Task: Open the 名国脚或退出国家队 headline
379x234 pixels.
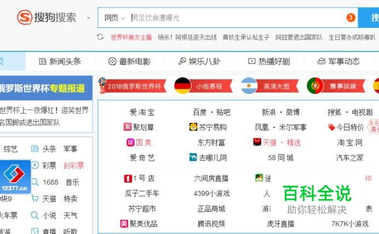Action: tap(30, 122)
